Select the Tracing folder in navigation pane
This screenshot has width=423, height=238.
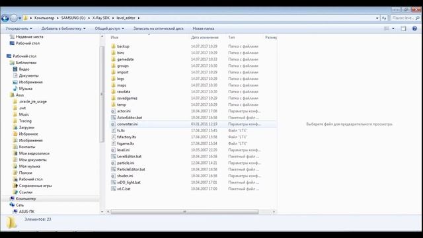click(x=25, y=121)
